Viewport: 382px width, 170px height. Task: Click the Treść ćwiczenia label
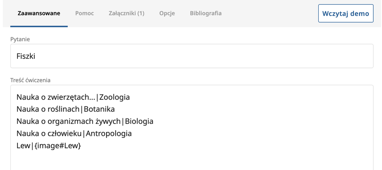click(30, 80)
